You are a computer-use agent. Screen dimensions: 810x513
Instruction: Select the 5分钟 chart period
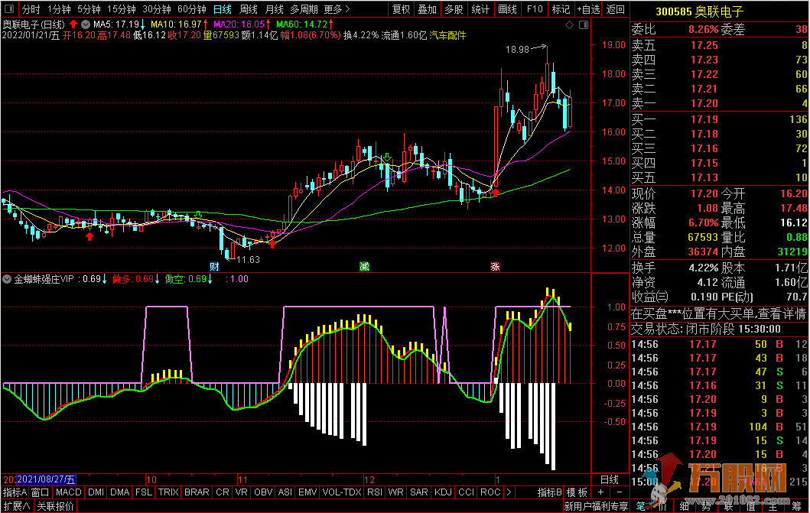(89, 9)
